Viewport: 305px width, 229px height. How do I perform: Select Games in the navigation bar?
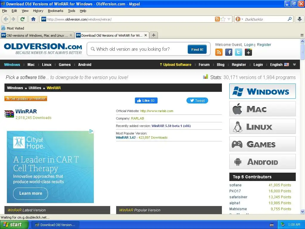(65, 65)
